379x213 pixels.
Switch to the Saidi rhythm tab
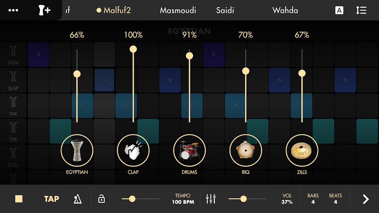point(225,10)
